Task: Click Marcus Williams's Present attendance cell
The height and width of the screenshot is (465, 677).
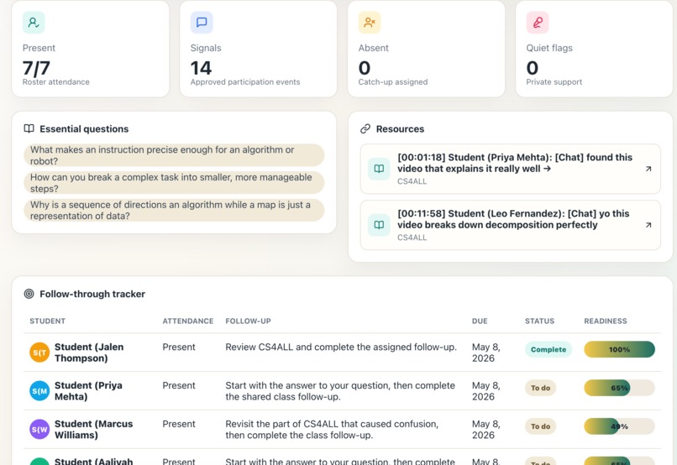Action: [179, 424]
